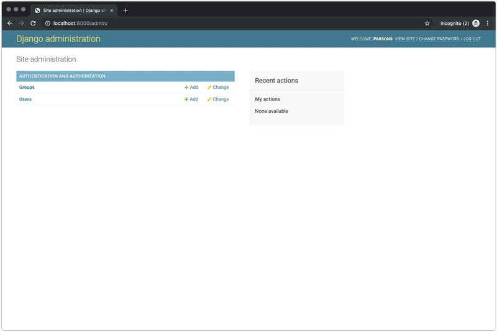Open the Groups model link
The height and width of the screenshot is (332, 497).
[27, 87]
